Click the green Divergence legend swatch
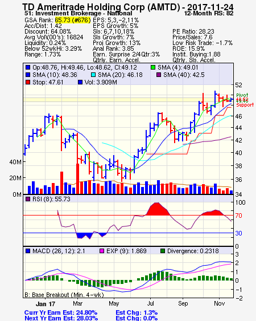Screen dimensions: 256x321 pos(163,251)
